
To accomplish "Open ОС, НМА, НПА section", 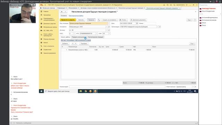I will 48,31.
